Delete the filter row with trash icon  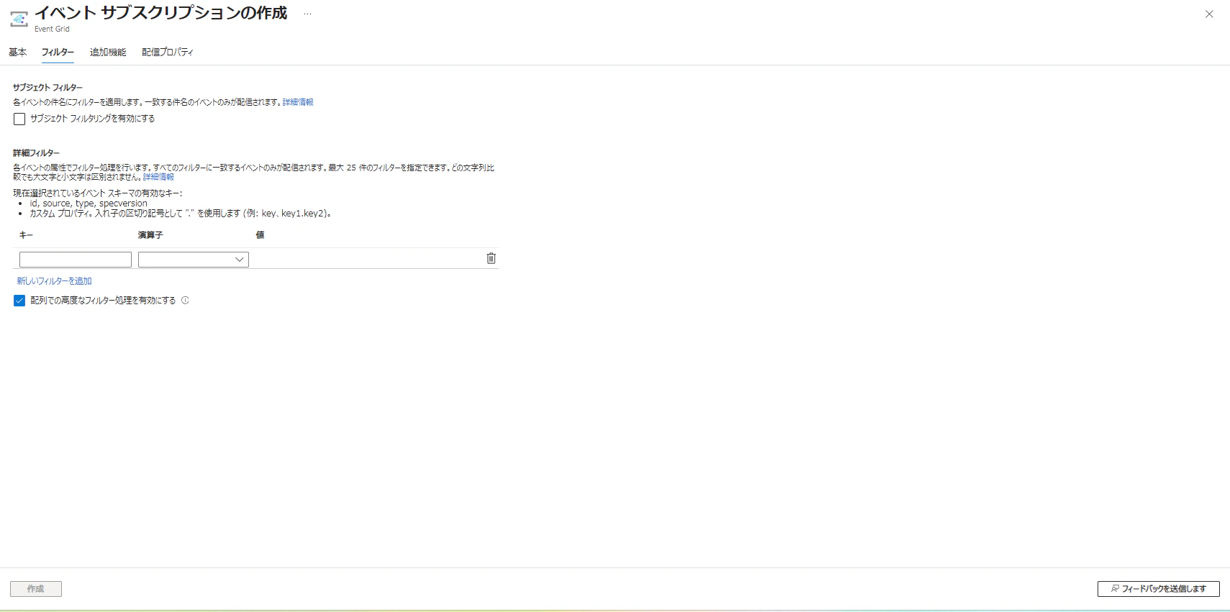coord(491,258)
